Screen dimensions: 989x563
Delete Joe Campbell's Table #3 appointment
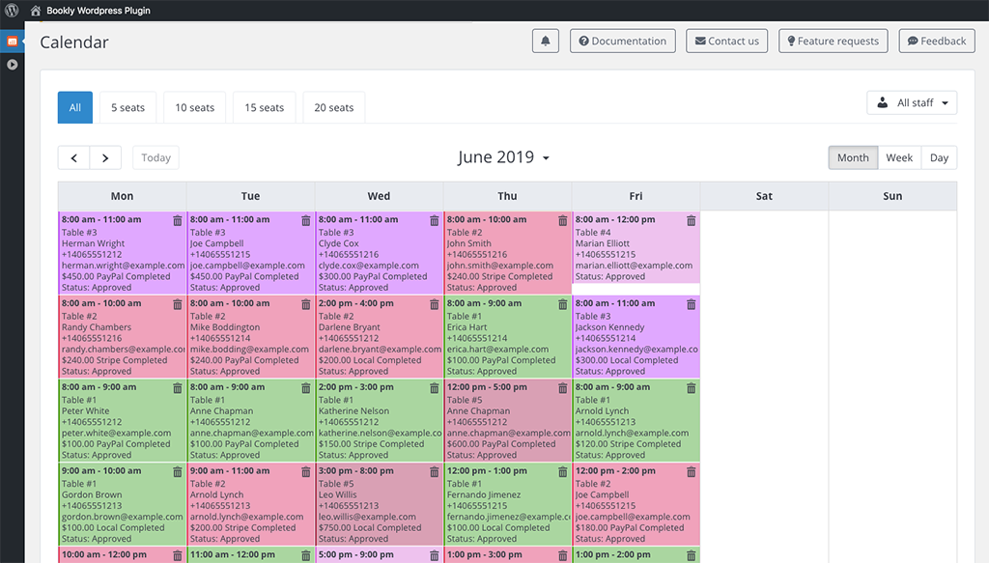(306, 220)
